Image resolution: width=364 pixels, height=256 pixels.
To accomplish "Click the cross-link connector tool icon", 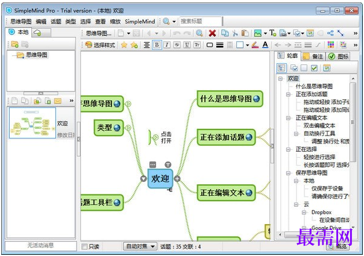I will [x=340, y=33].
